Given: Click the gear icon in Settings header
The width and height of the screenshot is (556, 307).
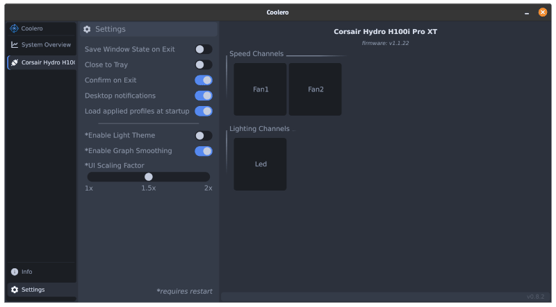Looking at the screenshot, I should 87,29.
